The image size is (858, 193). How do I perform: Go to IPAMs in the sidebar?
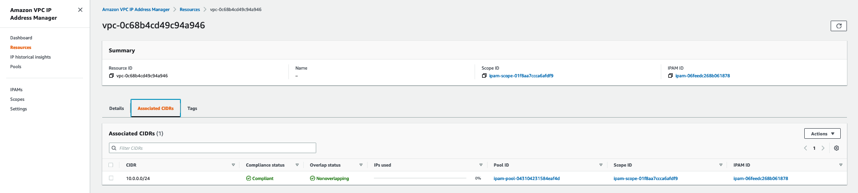[x=16, y=90]
